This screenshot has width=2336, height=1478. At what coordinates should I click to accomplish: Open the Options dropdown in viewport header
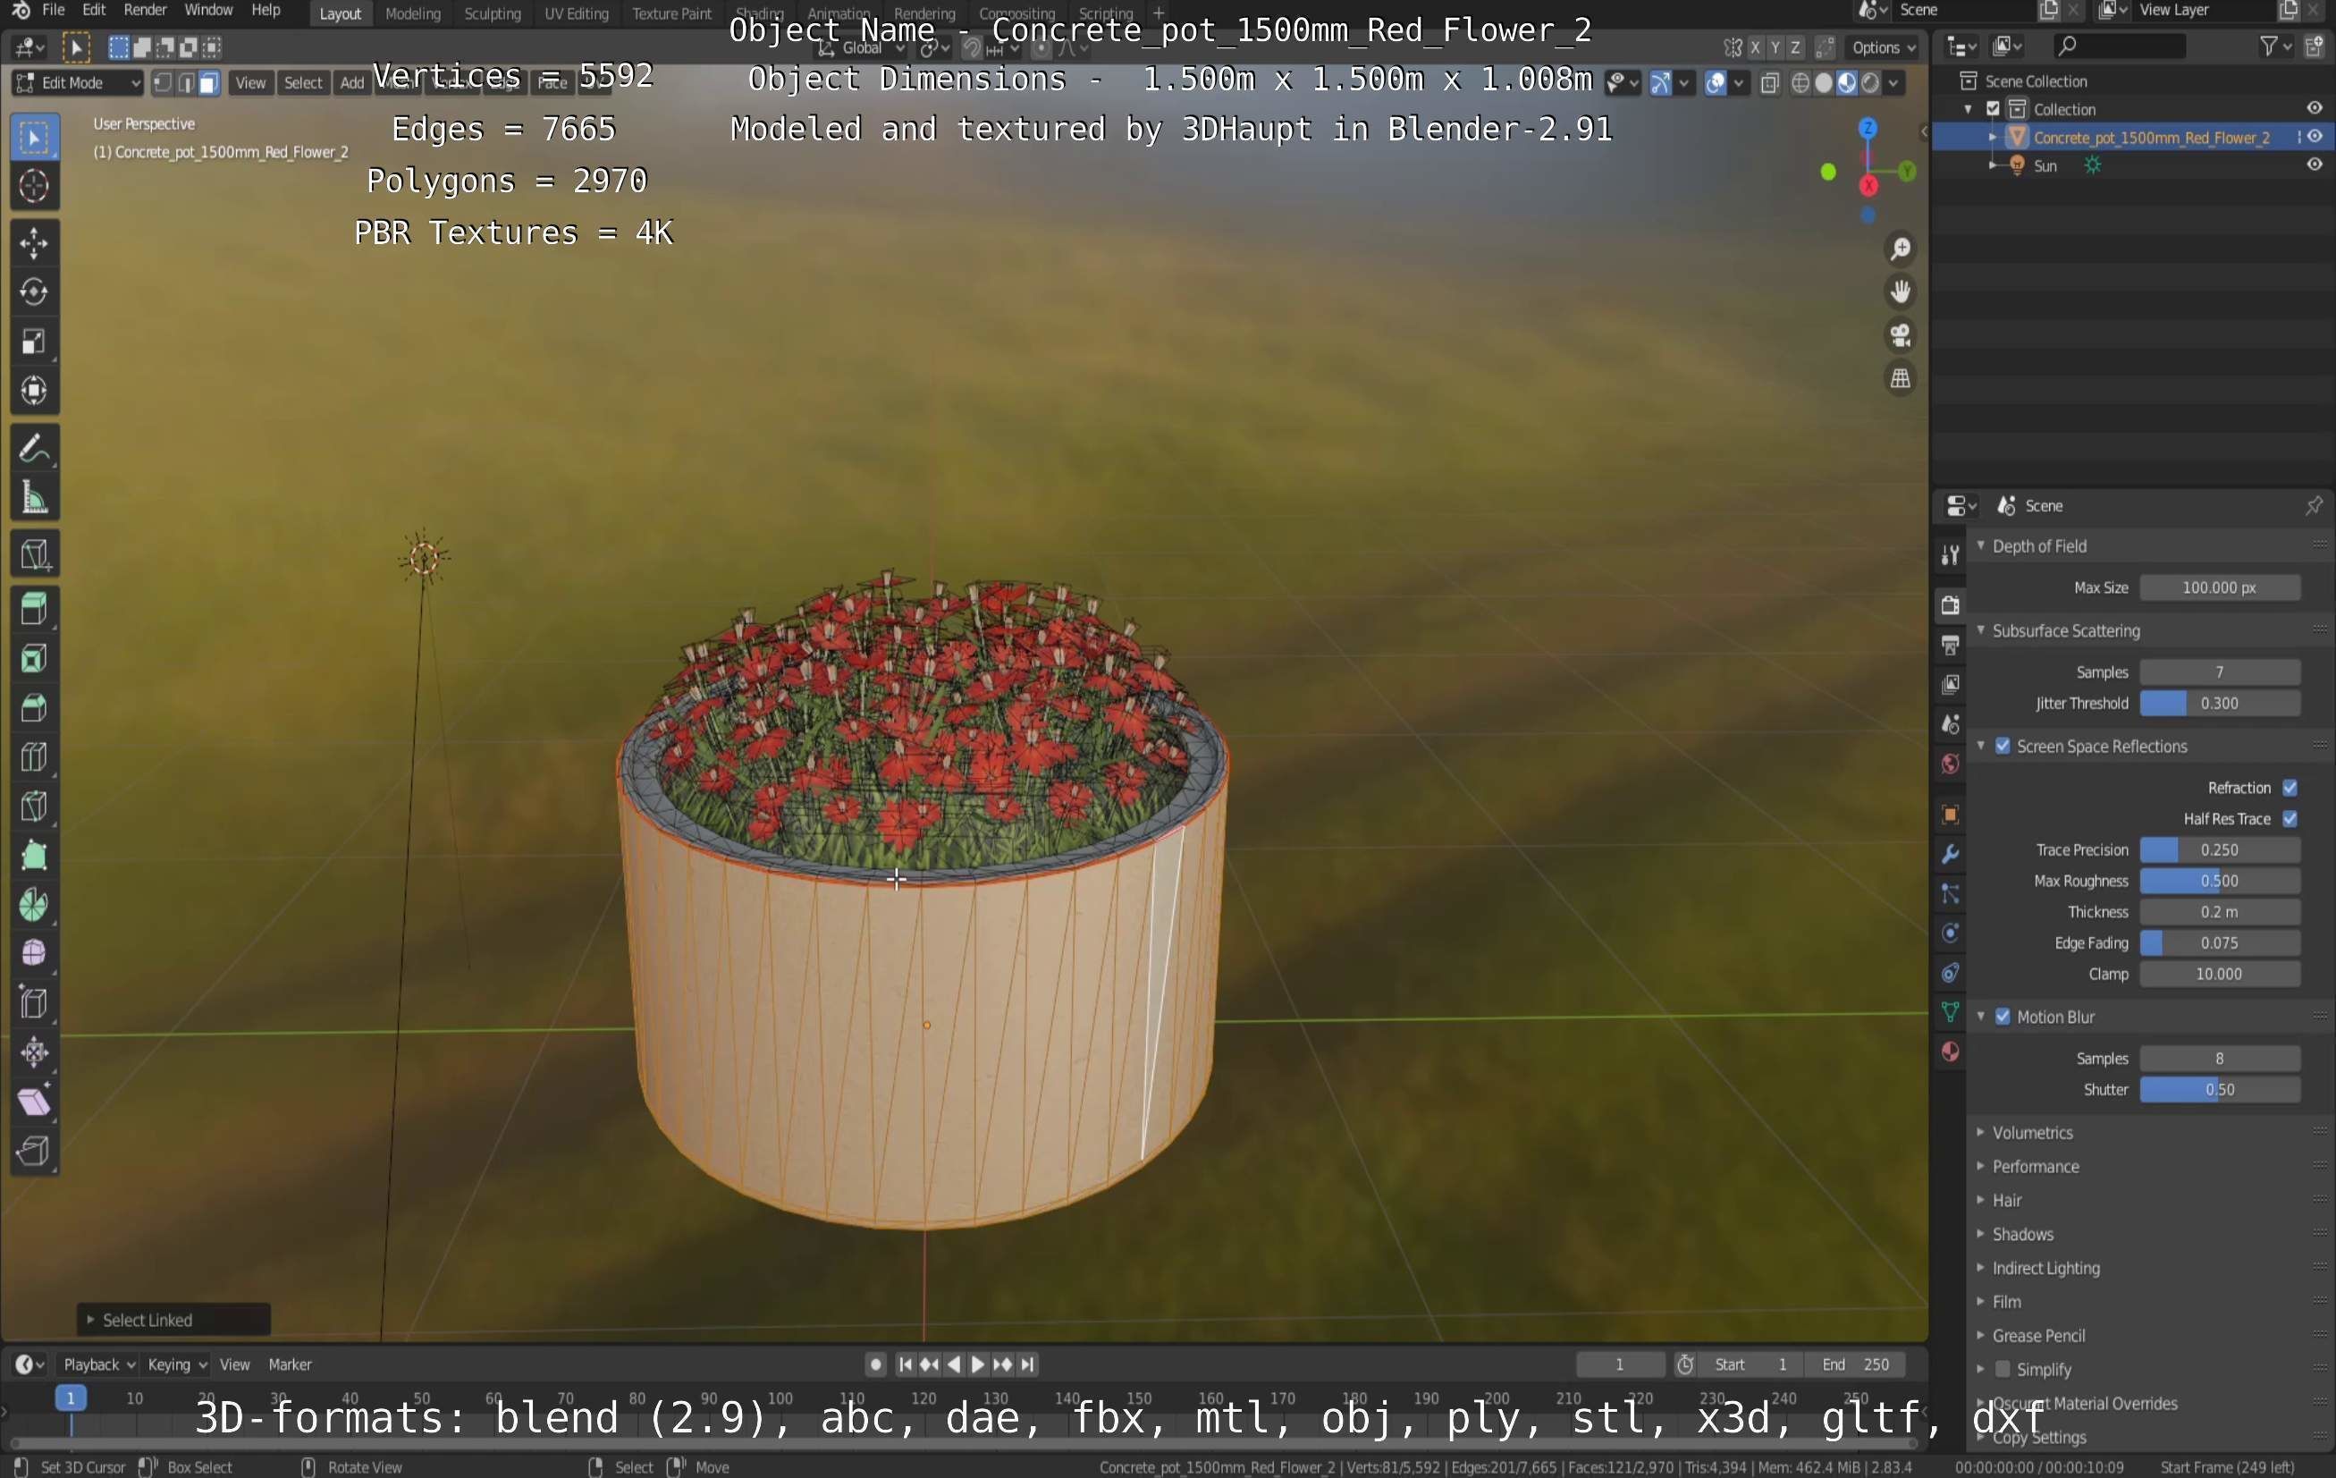(1883, 47)
